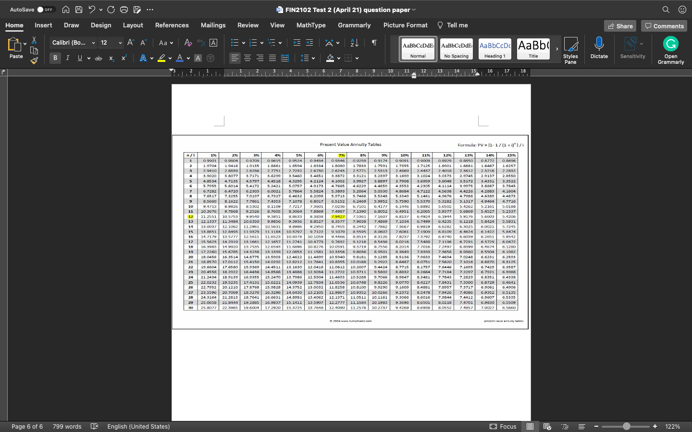Open the font name dropdown
The height and width of the screenshot is (432, 692).
(93, 43)
